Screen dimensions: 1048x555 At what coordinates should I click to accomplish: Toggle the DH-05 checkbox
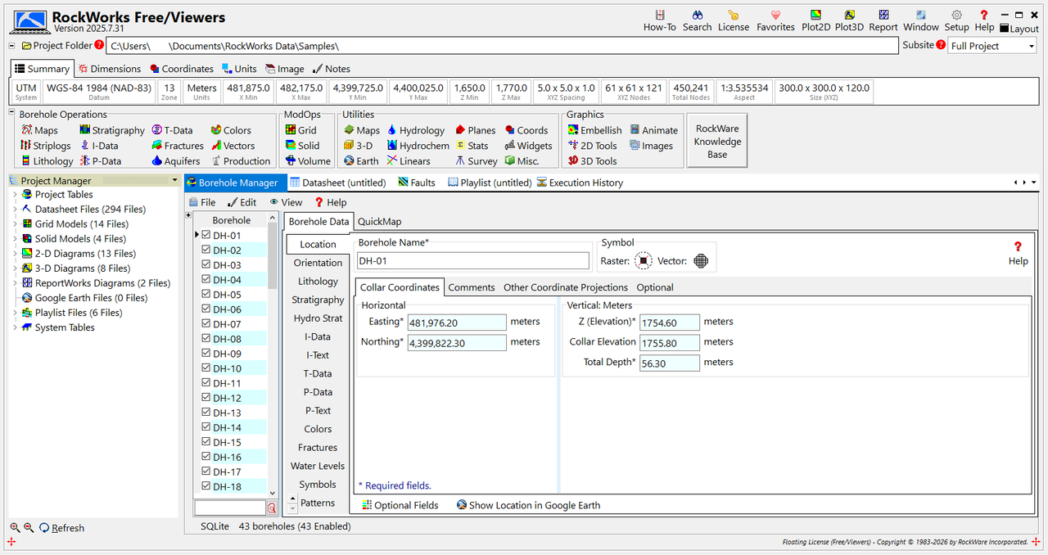tap(206, 294)
